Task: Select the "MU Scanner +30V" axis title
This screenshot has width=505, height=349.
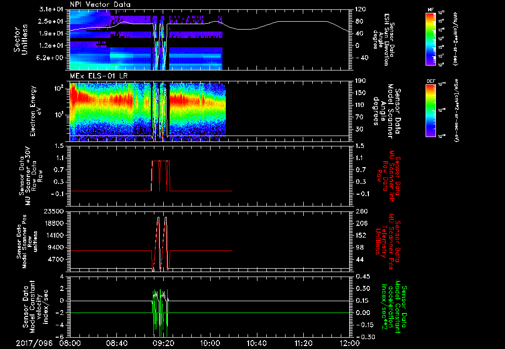Action: coord(31,176)
